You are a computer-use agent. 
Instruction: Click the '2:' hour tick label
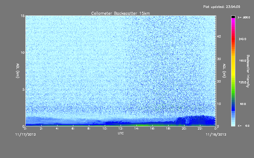point(41,129)
